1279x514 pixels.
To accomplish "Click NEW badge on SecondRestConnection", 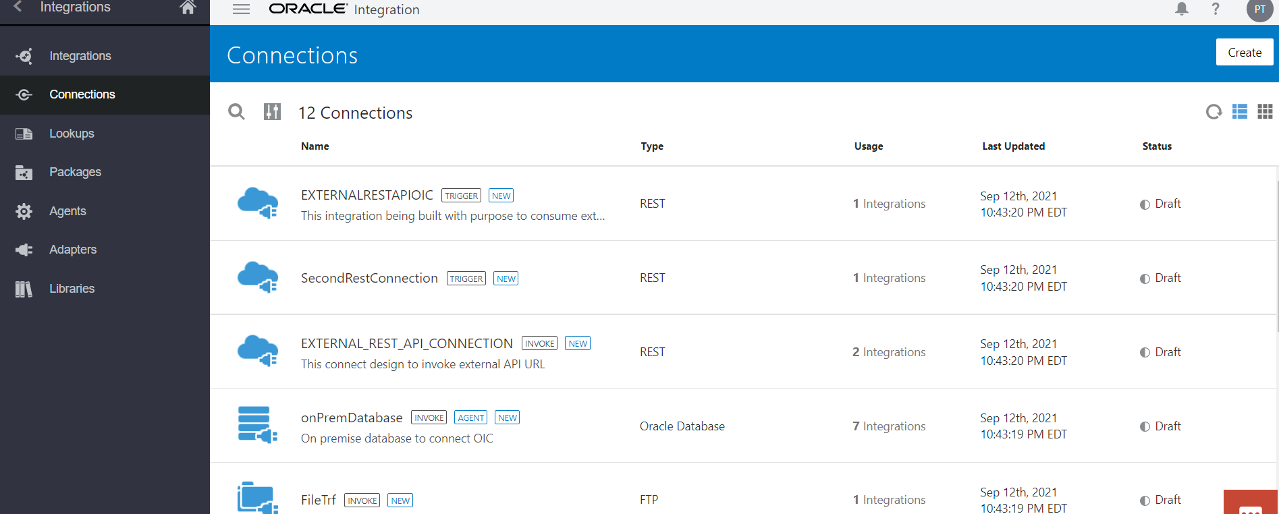I will tap(506, 279).
